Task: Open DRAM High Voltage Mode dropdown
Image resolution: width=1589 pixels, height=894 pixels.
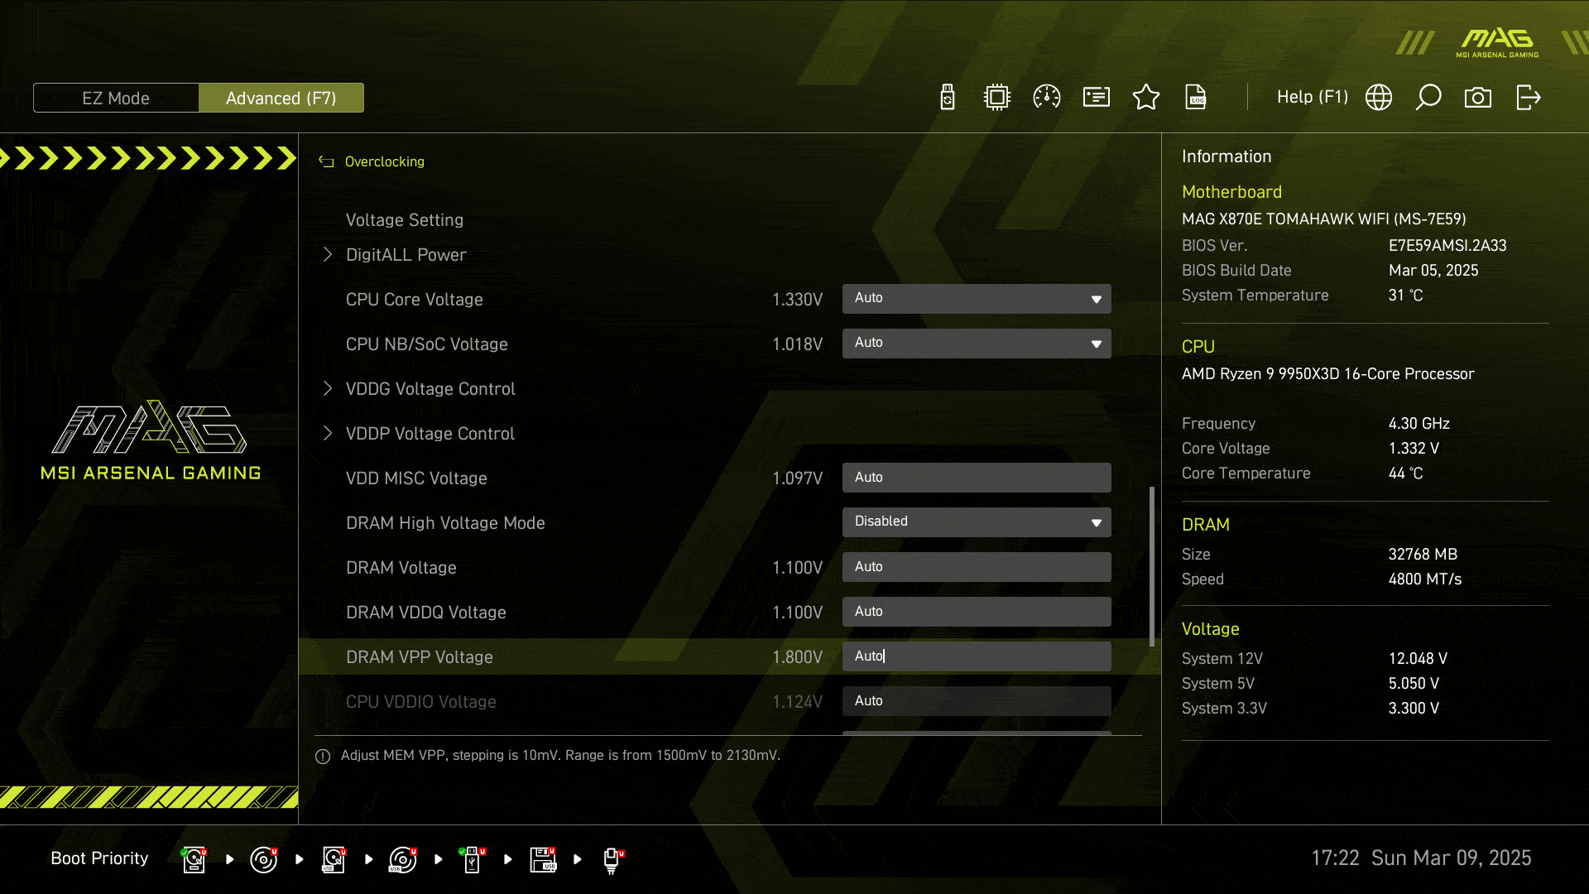Action: click(x=977, y=522)
